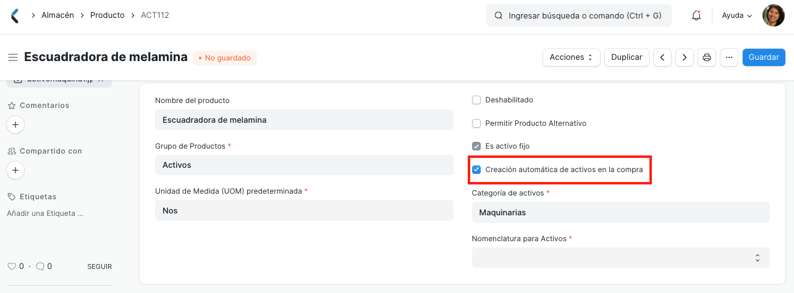Open the app home logo icon

click(x=15, y=15)
